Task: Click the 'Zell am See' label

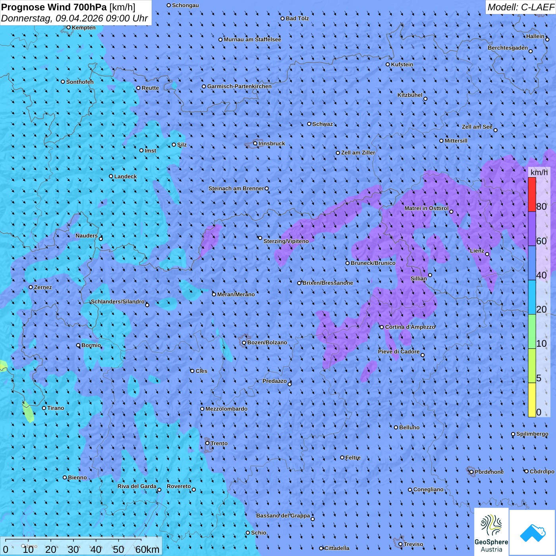Action: pyautogui.click(x=477, y=127)
